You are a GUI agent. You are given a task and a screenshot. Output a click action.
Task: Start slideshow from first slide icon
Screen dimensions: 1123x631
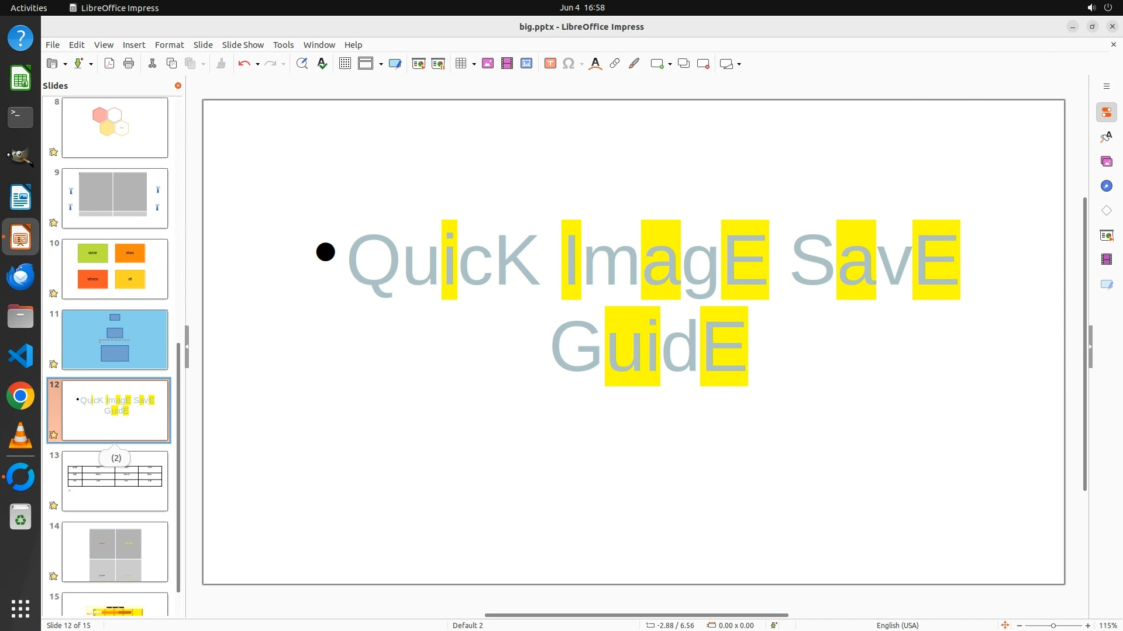(x=418, y=64)
